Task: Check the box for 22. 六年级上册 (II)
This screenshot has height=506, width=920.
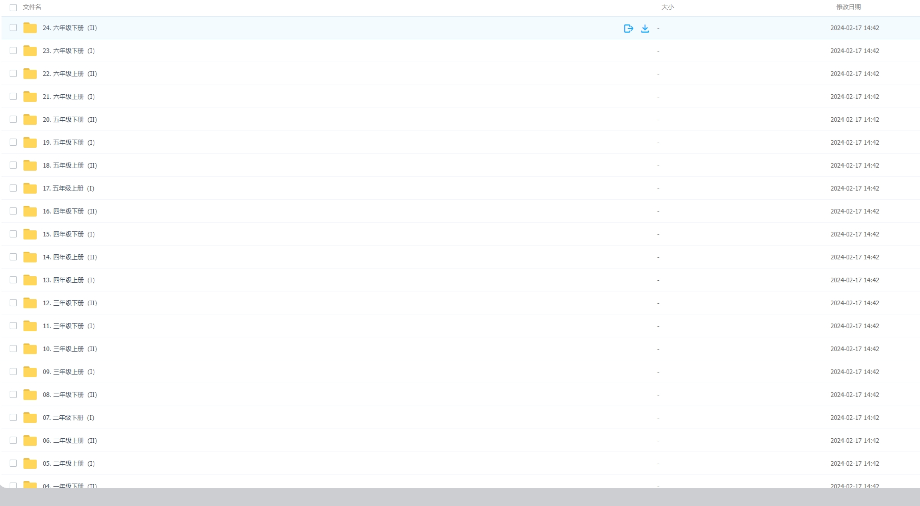Action: (x=13, y=73)
